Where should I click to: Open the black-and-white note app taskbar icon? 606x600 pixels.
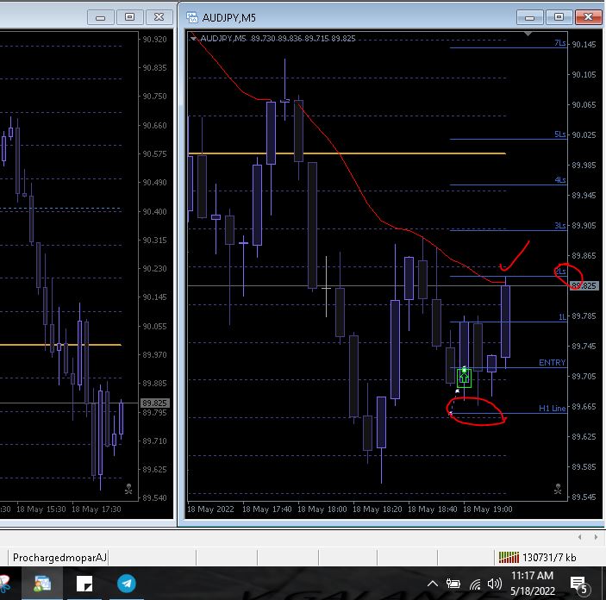[x=84, y=584]
